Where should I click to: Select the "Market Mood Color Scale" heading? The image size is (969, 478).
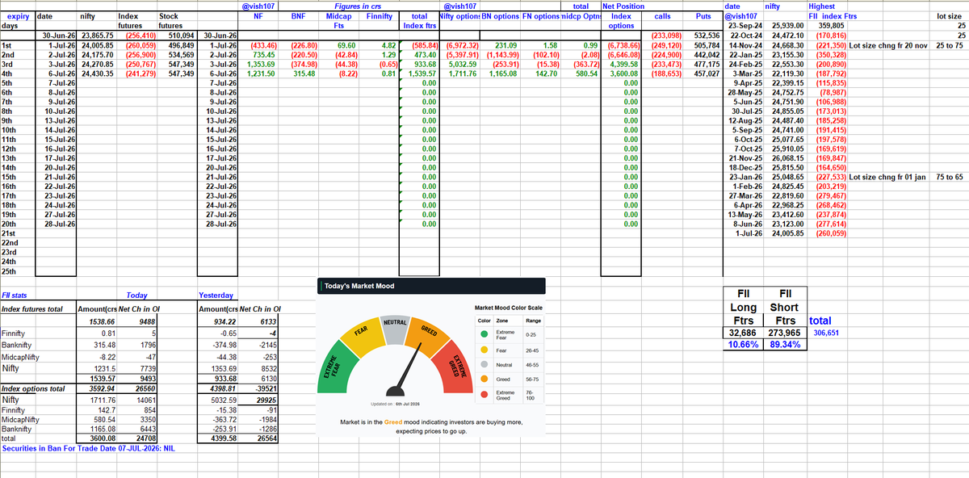[x=510, y=308]
